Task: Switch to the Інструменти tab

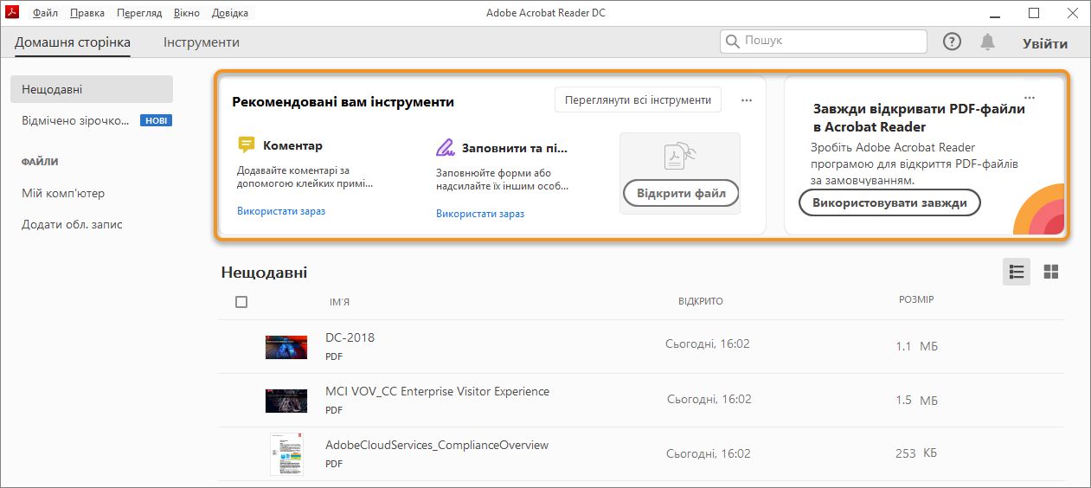Action: 202,42
